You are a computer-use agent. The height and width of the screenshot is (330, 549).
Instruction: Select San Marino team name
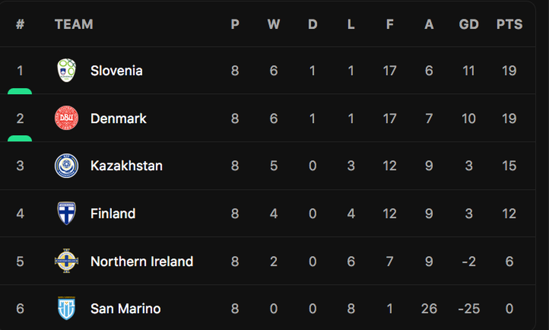125,309
